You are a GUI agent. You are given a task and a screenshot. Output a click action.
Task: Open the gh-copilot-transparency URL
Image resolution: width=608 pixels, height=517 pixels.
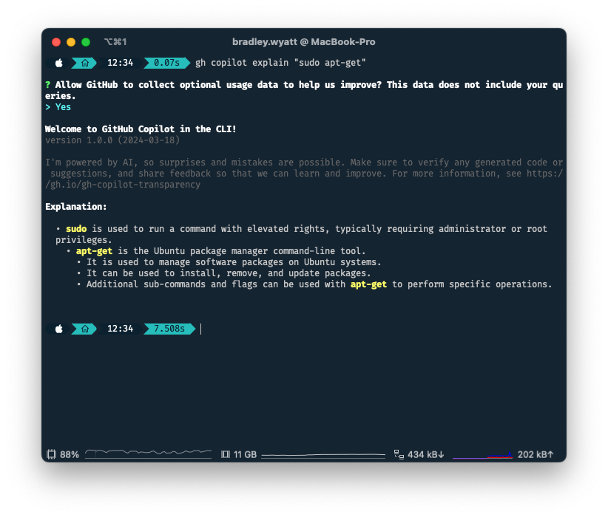coord(123,185)
